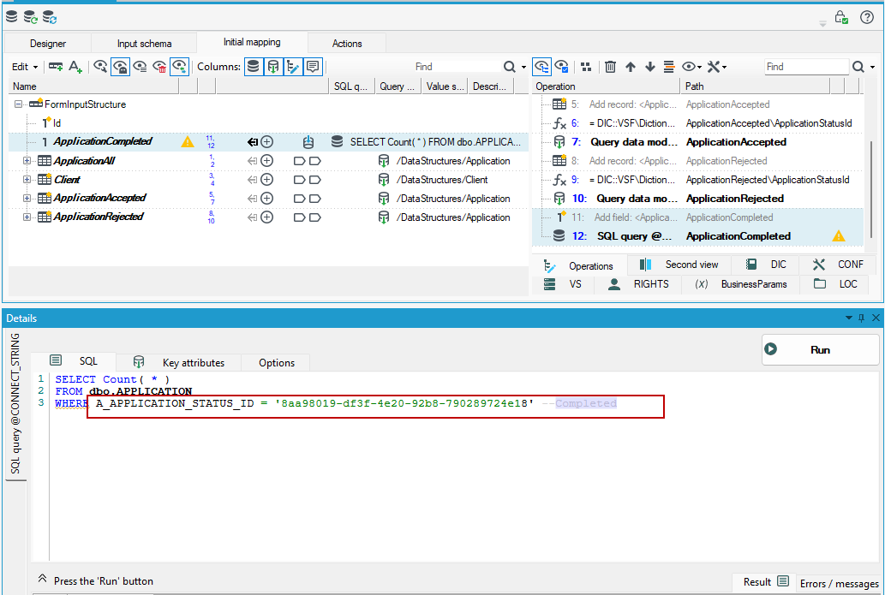The width and height of the screenshot is (885, 595).
Task: Open the Edit dropdown menu
Action: (x=25, y=67)
